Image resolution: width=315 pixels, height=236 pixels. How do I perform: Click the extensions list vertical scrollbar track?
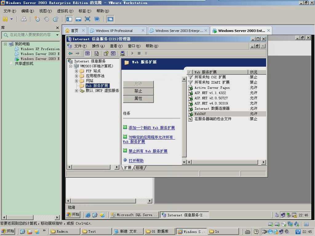tap(184, 123)
